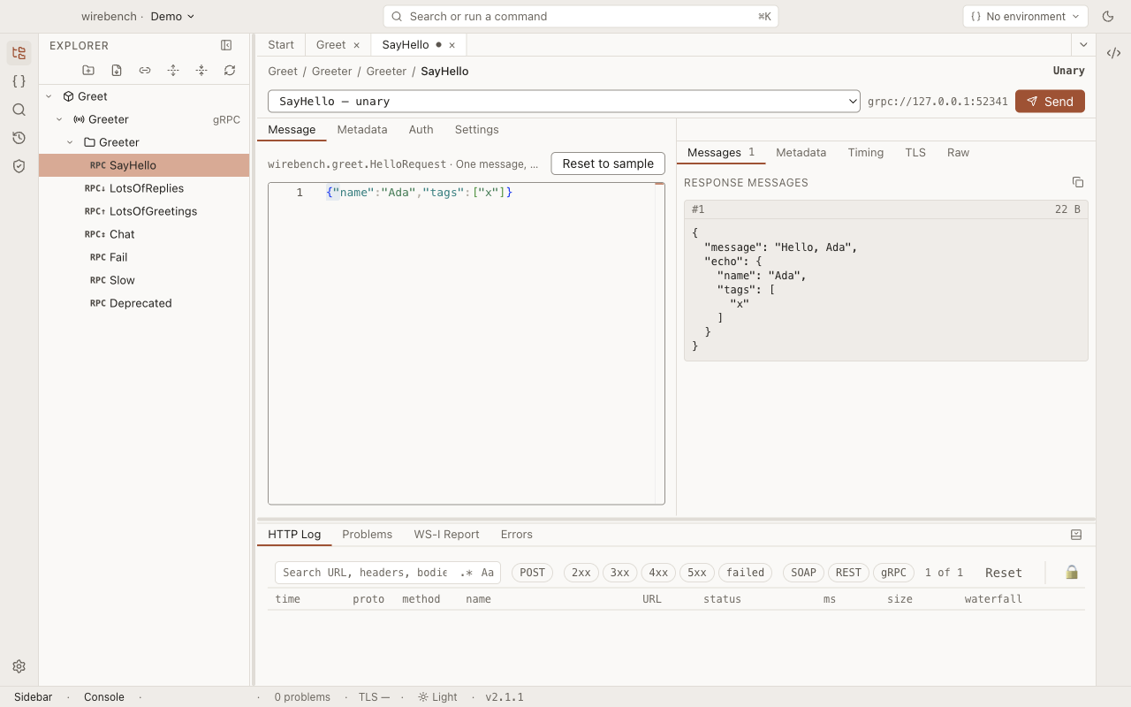This screenshot has width=1131, height=707.
Task: Open the No environment dropdown
Action: 1025,16
